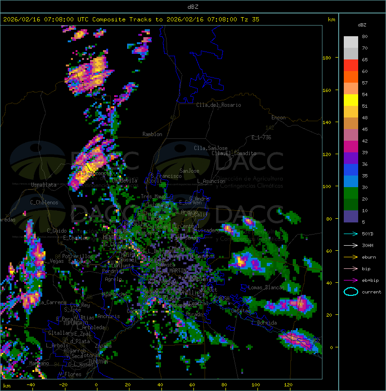Click the '-40' tick on horizontal axis
This screenshot has width=386, height=391.
click(x=31, y=385)
